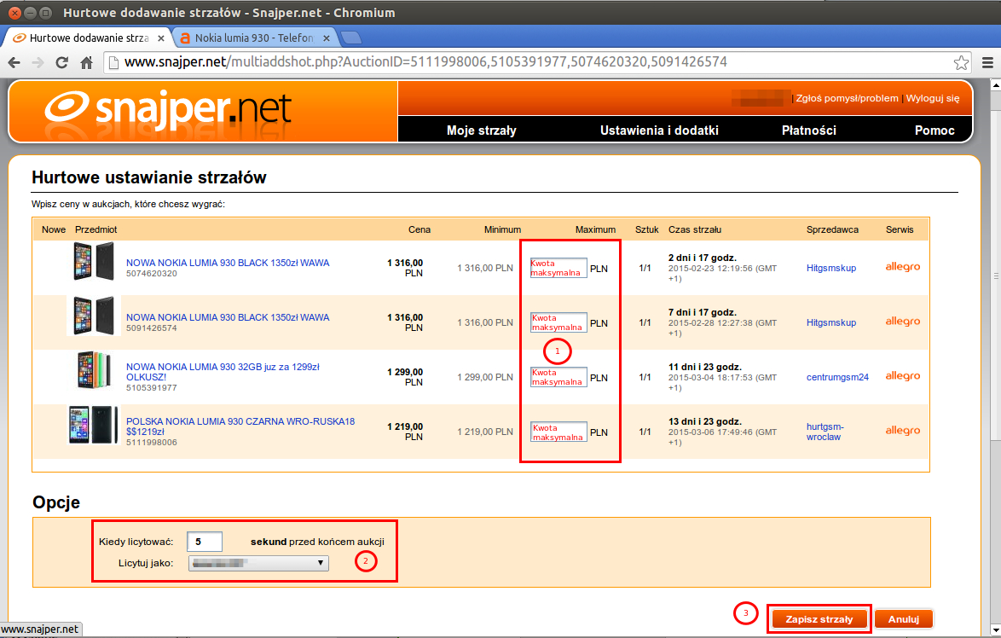
Task: Click the seconds-before-end input field
Action: click(x=205, y=541)
